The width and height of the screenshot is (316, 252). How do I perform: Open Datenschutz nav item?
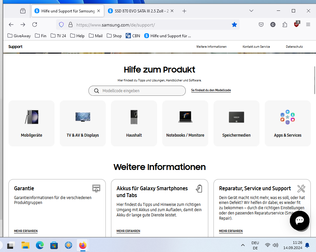tap(294, 47)
